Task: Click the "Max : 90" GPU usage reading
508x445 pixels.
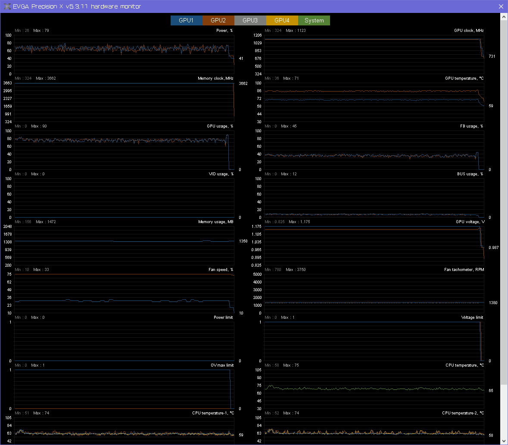Action: pos(39,126)
